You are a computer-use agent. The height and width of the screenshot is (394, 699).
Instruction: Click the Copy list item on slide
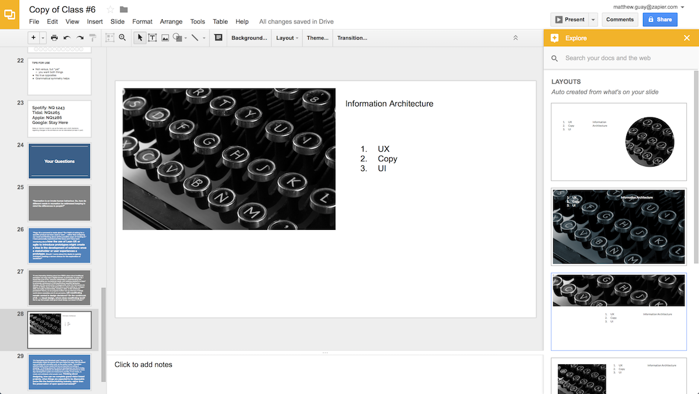(x=387, y=159)
